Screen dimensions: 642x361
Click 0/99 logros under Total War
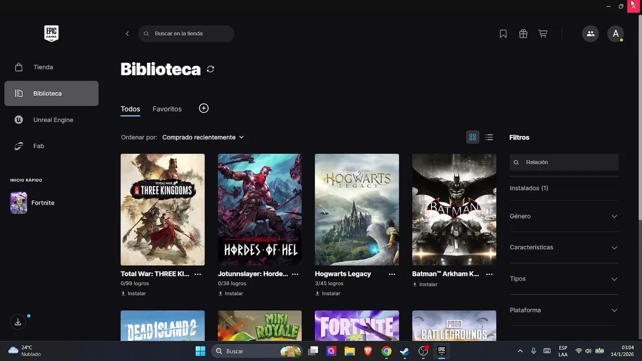coord(135,283)
